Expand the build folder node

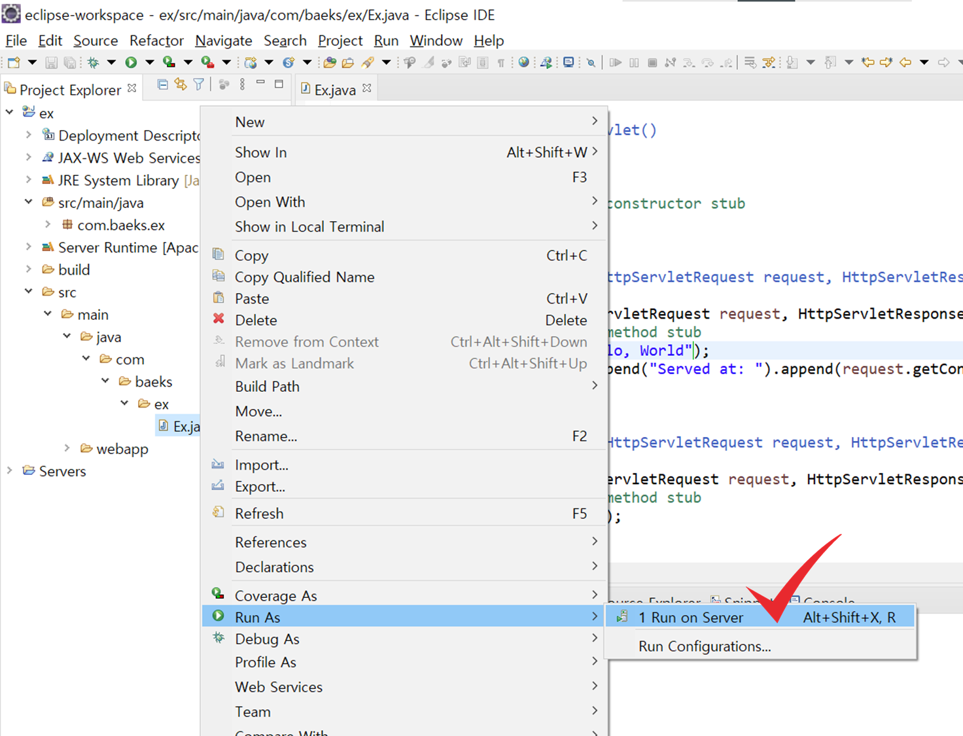pyautogui.click(x=28, y=269)
